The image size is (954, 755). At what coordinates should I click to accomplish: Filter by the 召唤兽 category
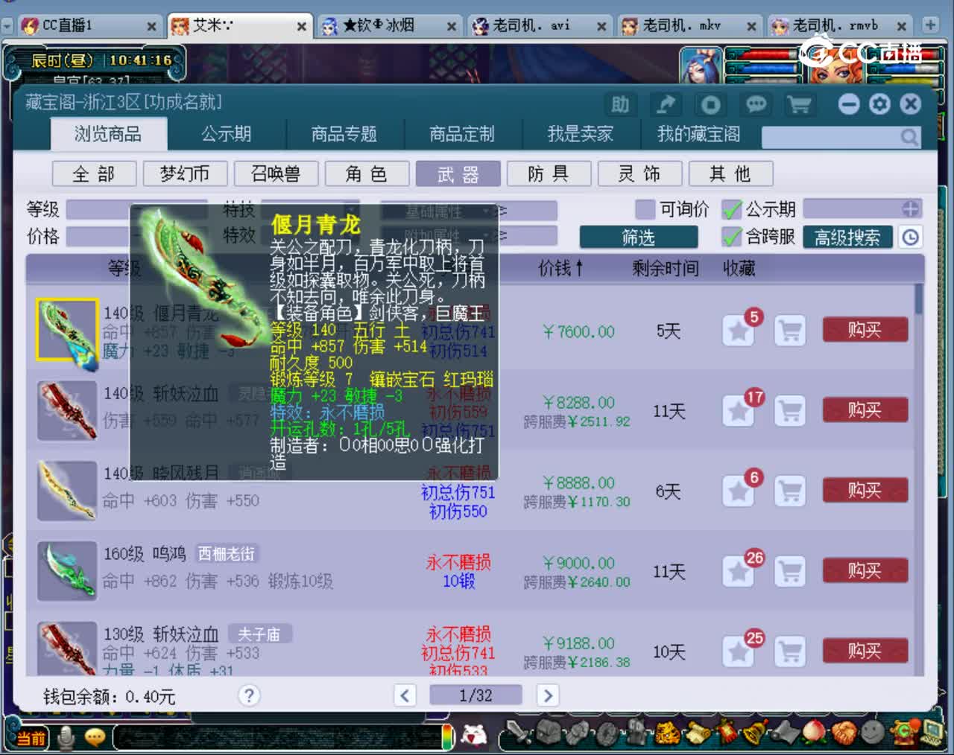pos(276,174)
